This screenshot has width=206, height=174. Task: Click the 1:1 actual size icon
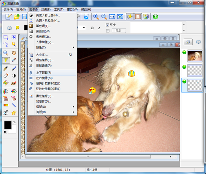(x=112, y=17)
